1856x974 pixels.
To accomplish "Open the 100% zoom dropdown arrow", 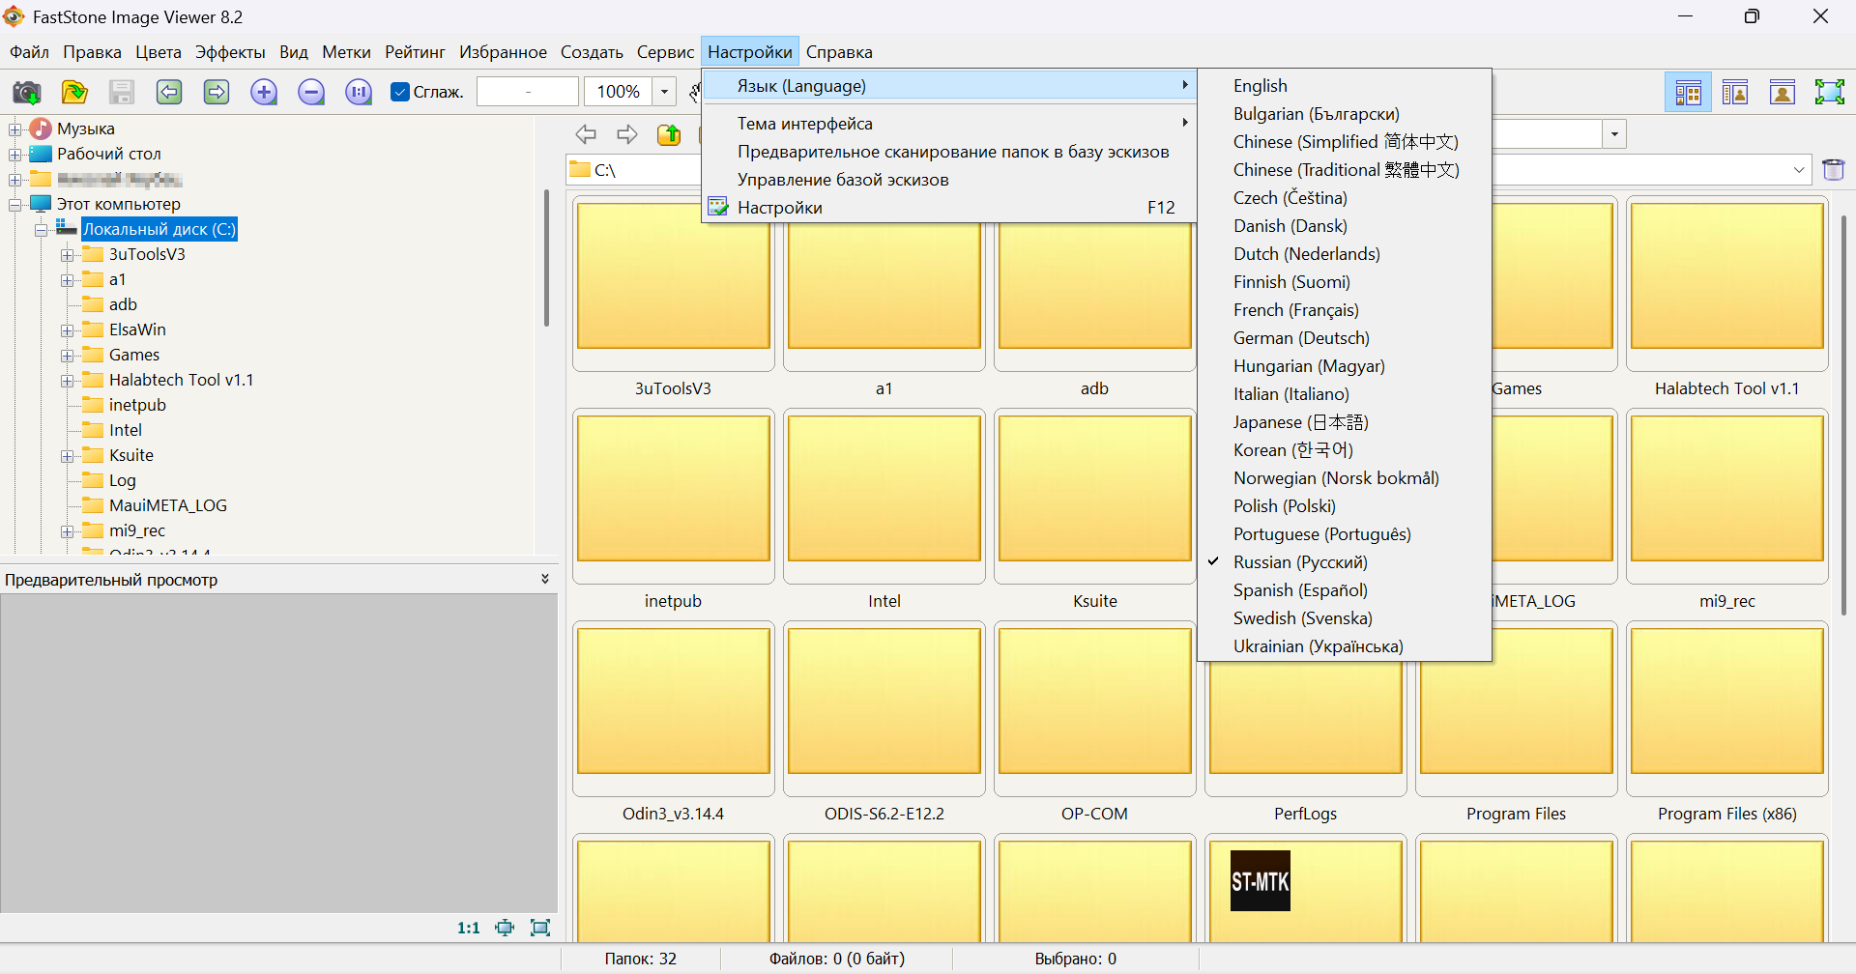I will tap(664, 93).
